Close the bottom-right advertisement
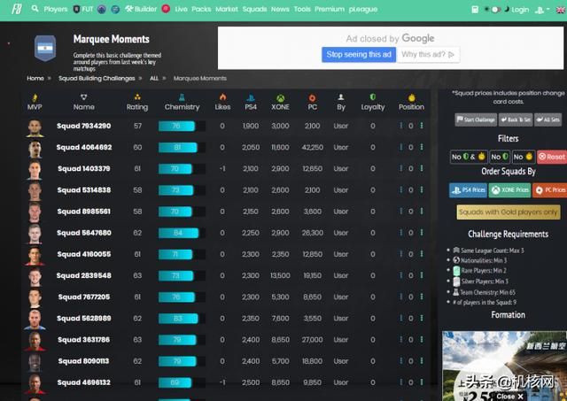This screenshot has width=567, height=401. (x=509, y=397)
